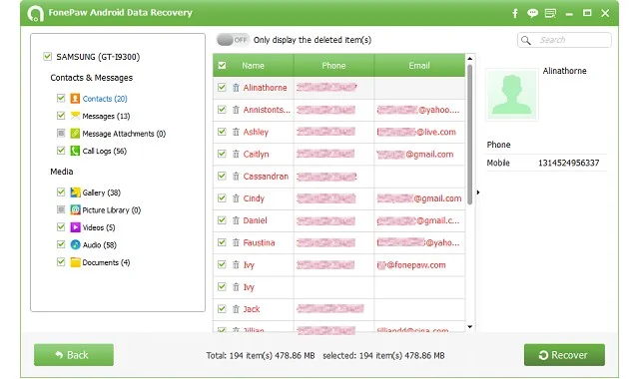Select the Messages envelope icon
The image size is (639, 379).
point(75,116)
